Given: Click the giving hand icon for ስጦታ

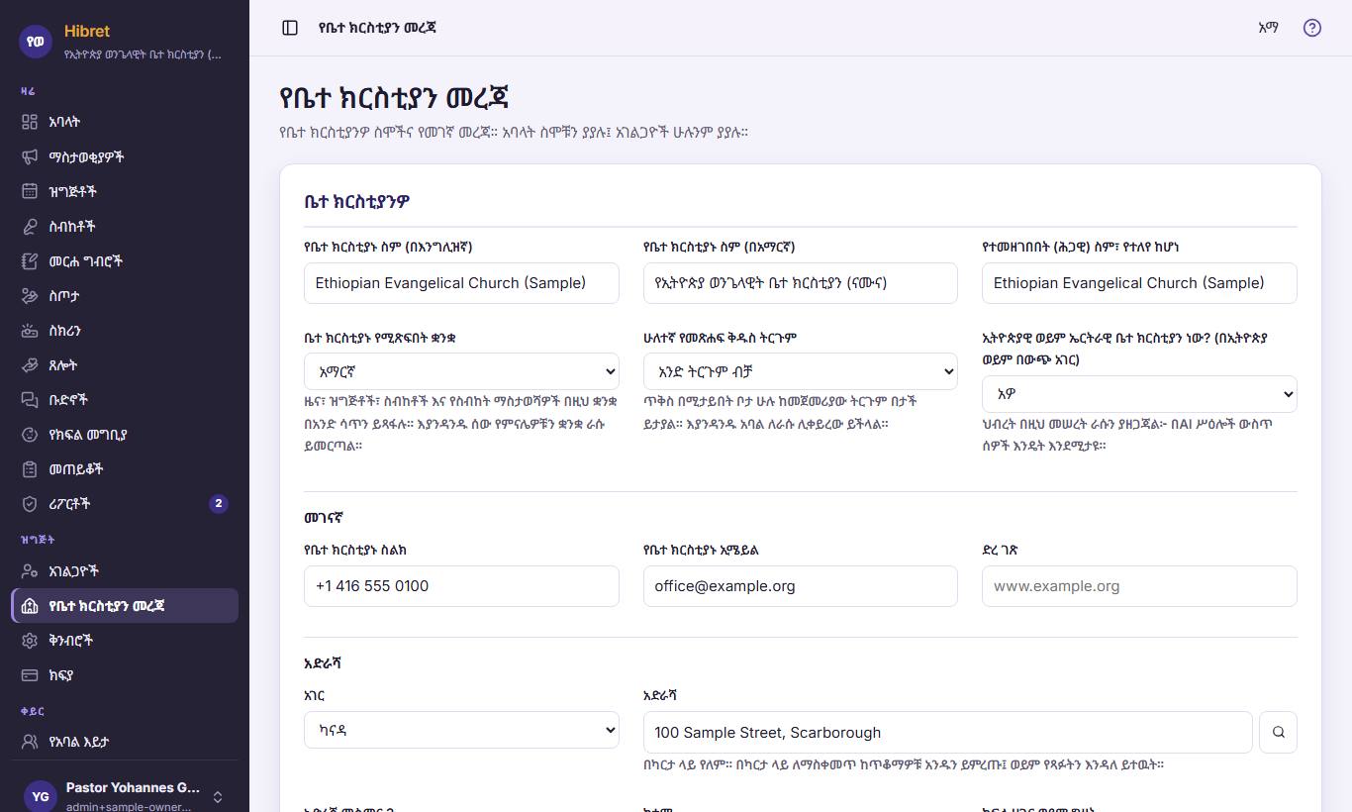Looking at the screenshot, I should (30, 295).
